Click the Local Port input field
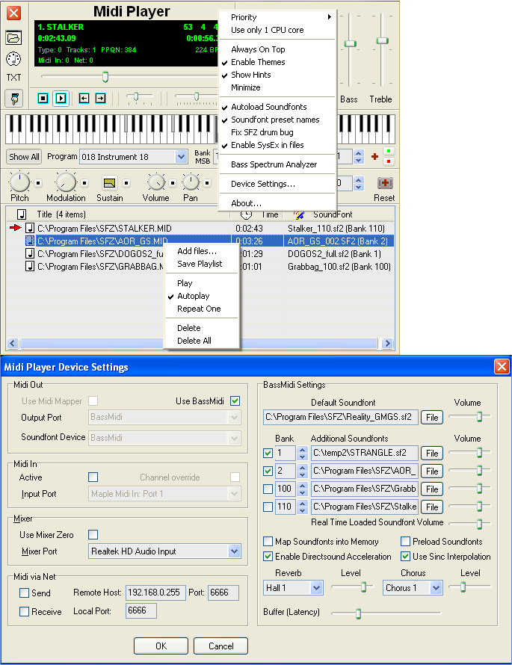 point(141,610)
